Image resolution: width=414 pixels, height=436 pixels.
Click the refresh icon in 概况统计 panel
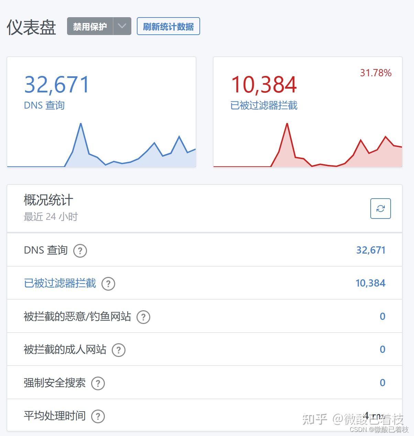380,209
